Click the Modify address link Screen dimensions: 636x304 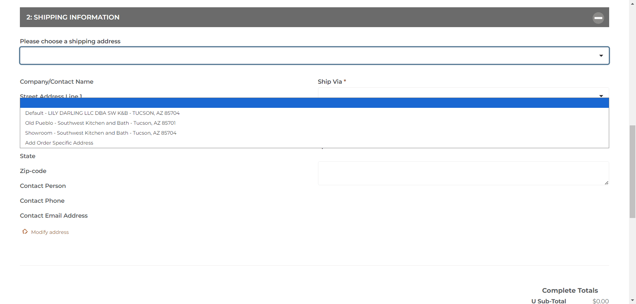[50, 232]
